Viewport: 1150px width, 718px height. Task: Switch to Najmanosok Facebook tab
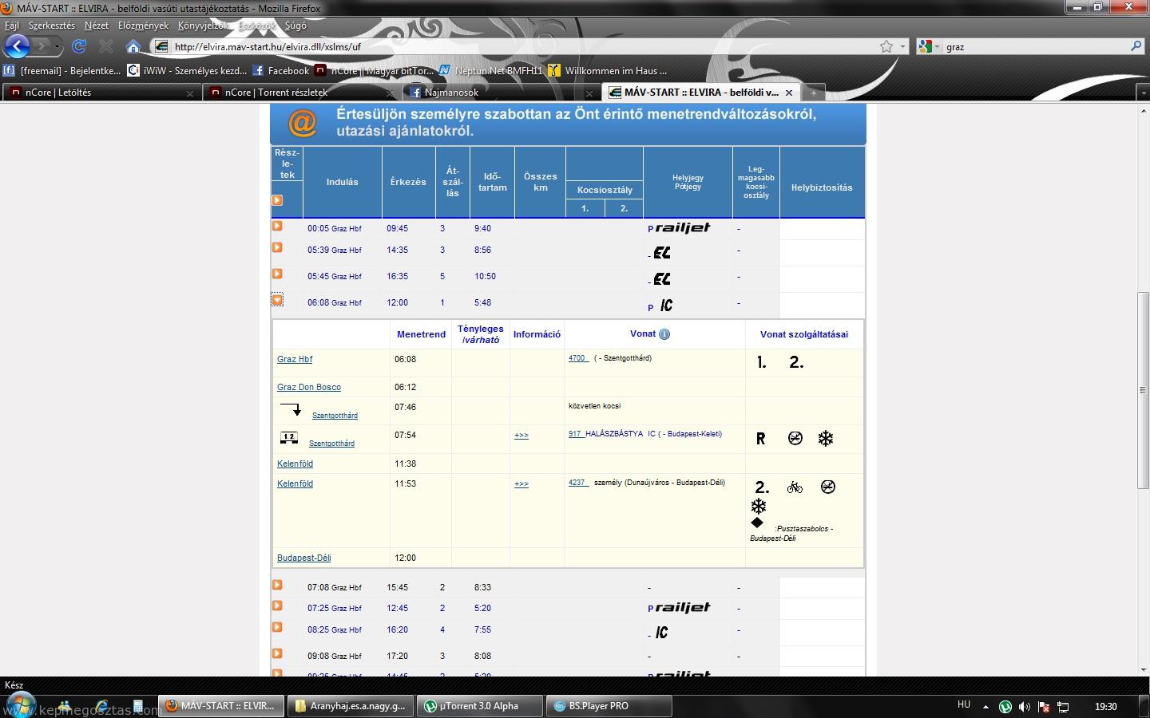click(500, 93)
